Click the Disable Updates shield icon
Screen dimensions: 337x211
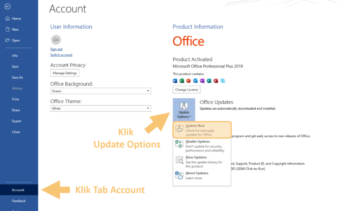click(179, 144)
